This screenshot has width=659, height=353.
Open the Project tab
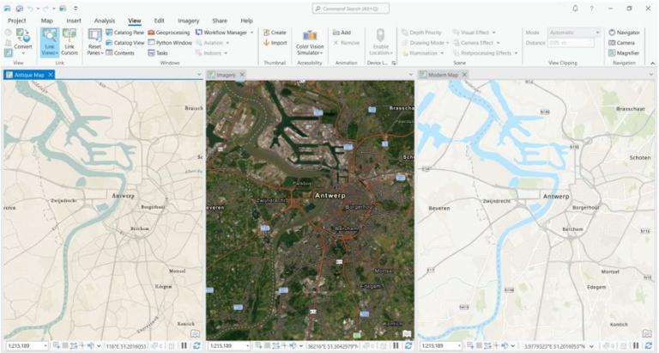pos(17,21)
